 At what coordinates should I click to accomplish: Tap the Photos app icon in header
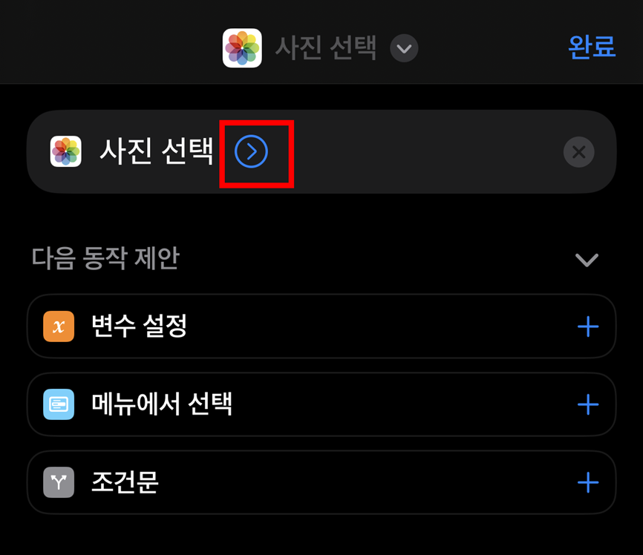pyautogui.click(x=242, y=48)
